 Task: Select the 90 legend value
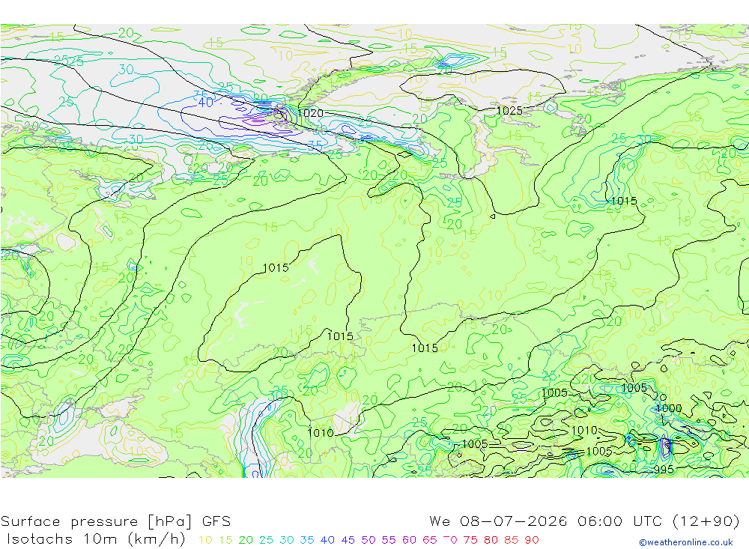(x=532, y=540)
